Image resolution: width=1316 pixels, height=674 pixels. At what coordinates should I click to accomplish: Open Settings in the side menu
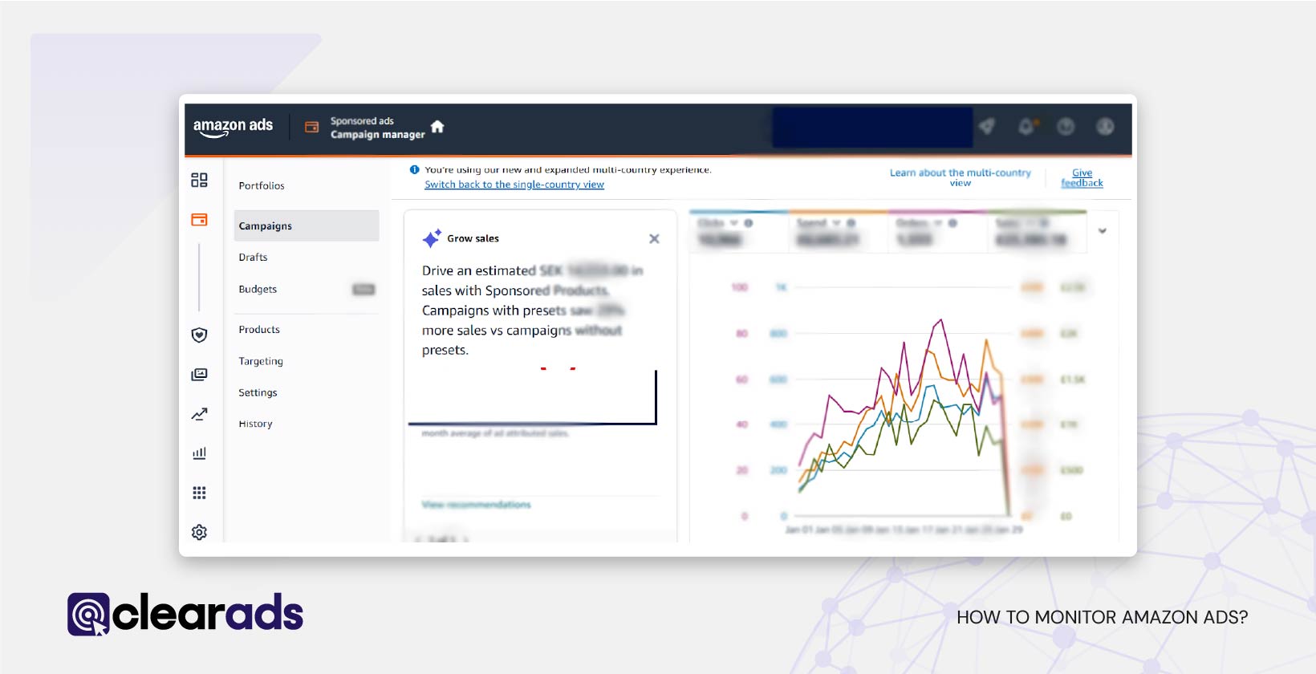click(258, 392)
